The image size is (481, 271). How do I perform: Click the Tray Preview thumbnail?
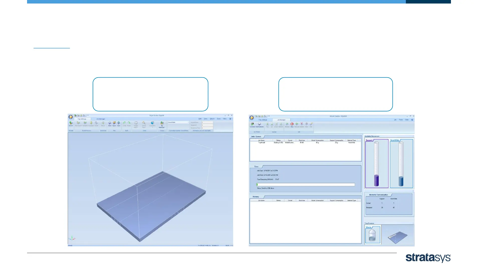[398, 235]
